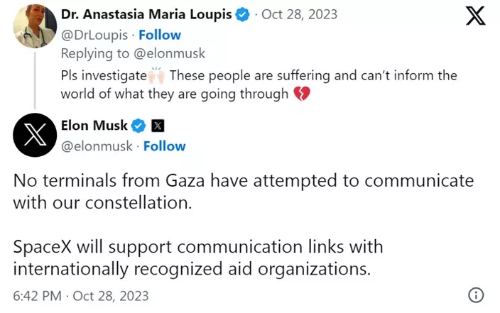Viewport: 500px width, 313px height.
Task: Click the @elonmusk handle under Elon Musk
Action: click(99, 146)
